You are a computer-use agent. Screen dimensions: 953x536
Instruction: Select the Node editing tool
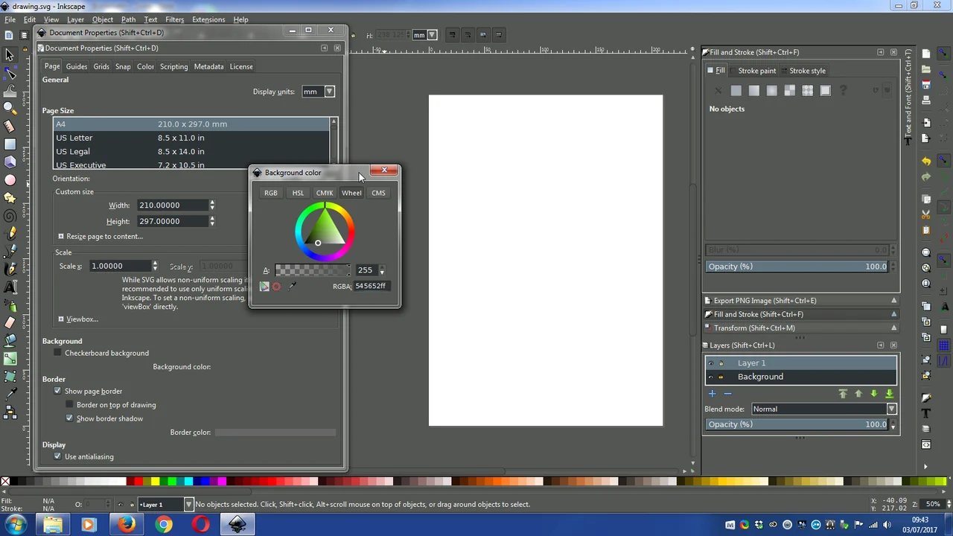[10, 73]
